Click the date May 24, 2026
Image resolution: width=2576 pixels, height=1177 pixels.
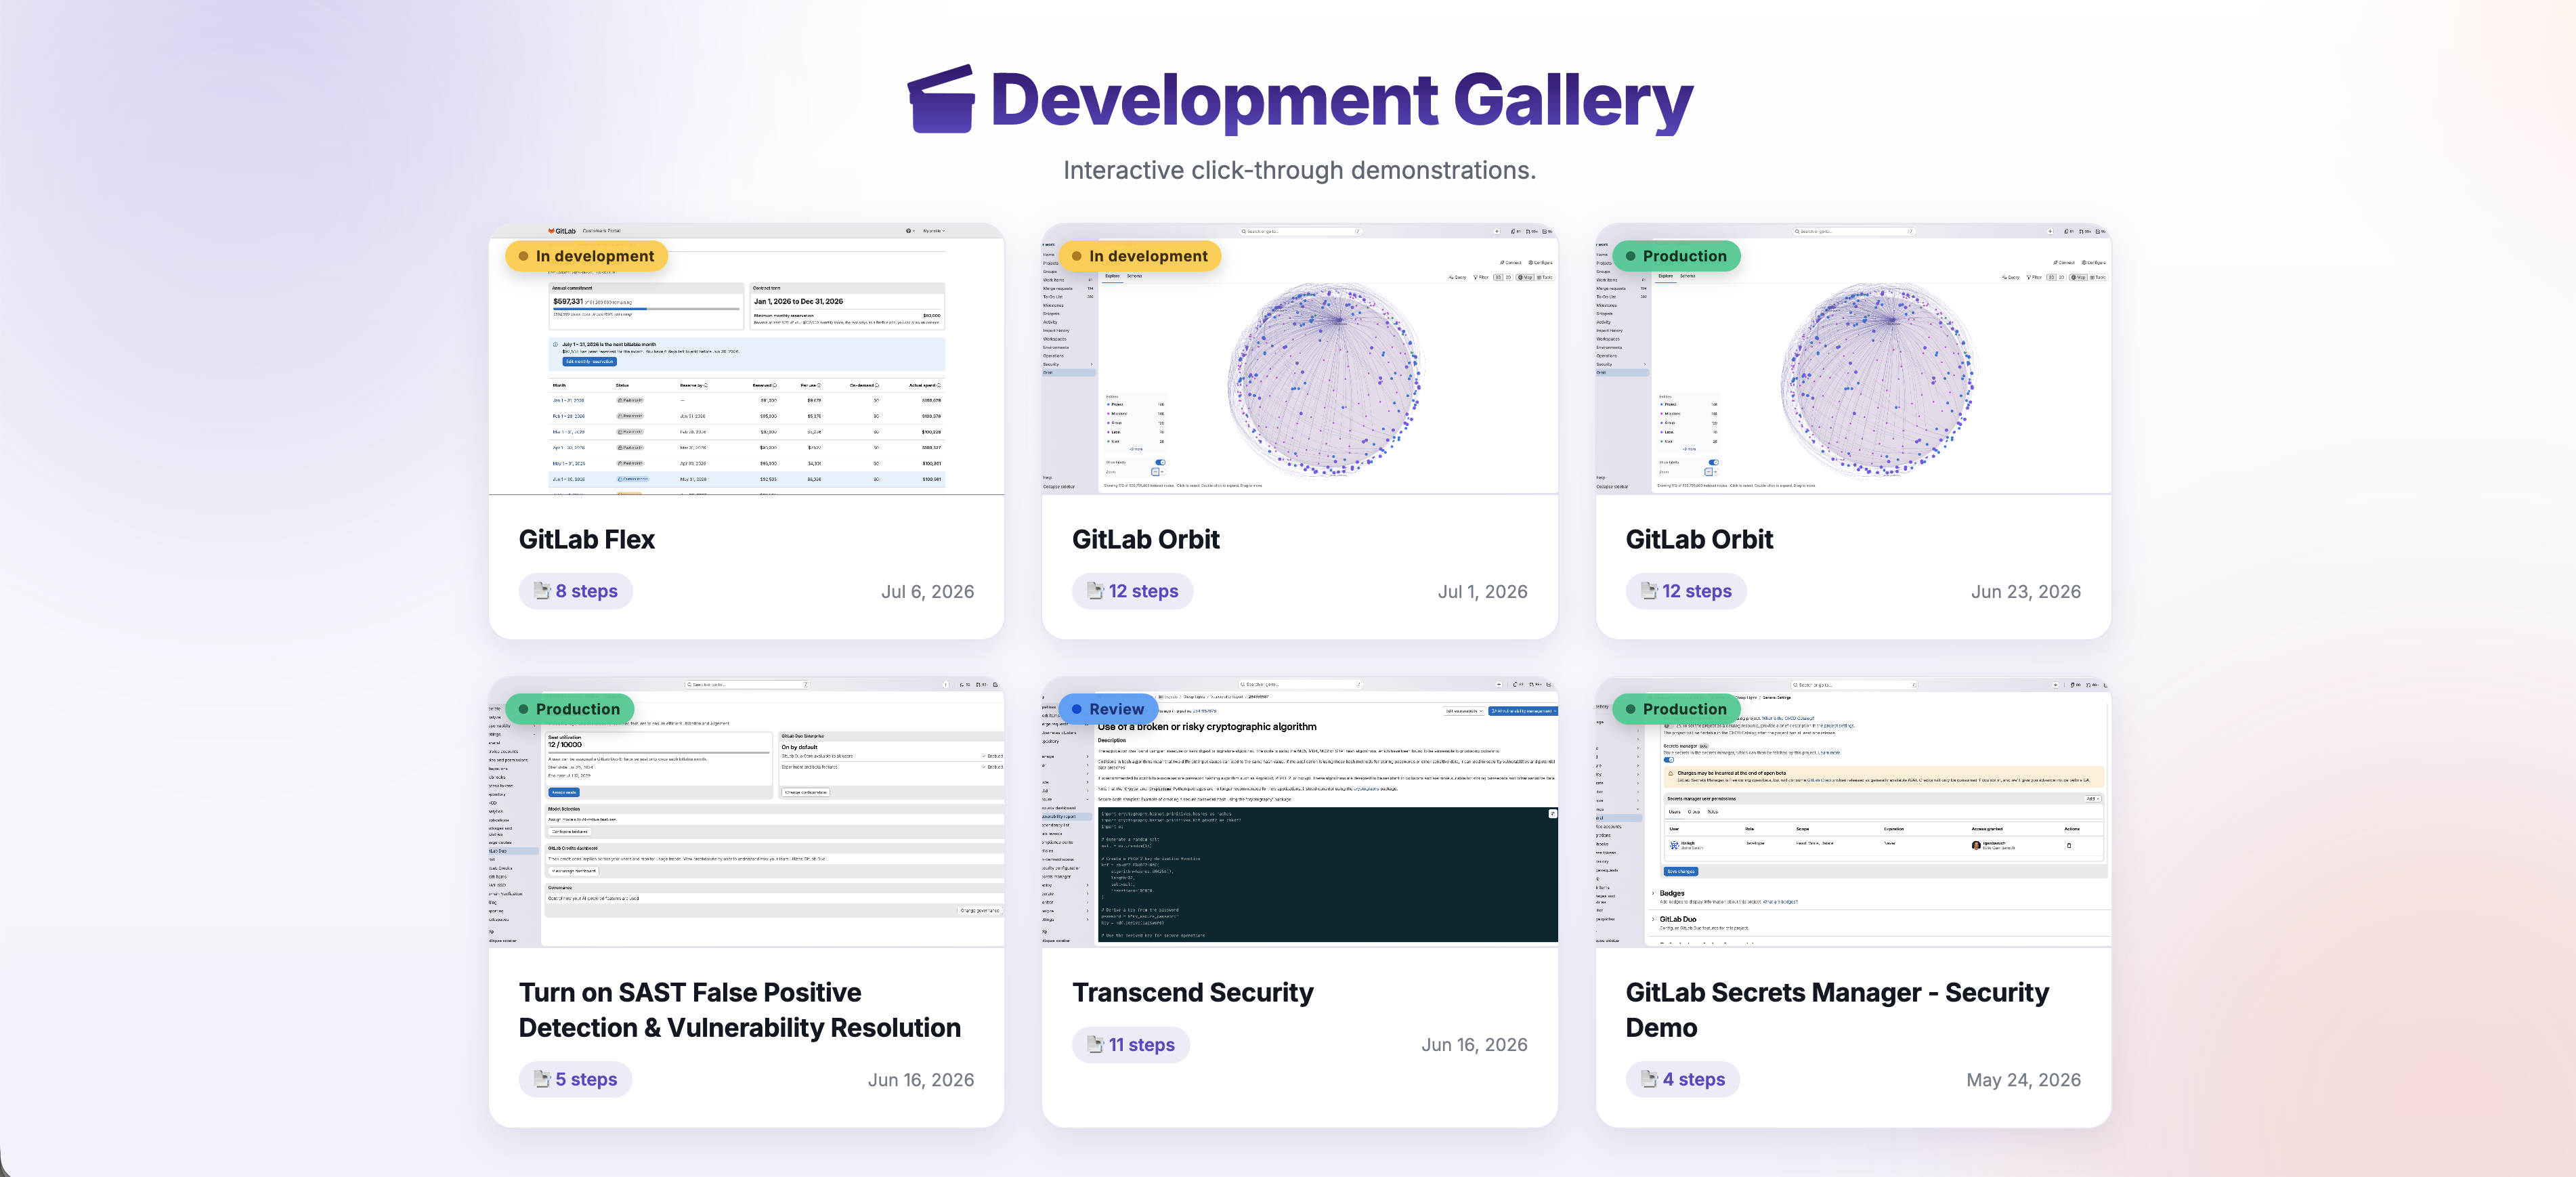[2023, 1079]
